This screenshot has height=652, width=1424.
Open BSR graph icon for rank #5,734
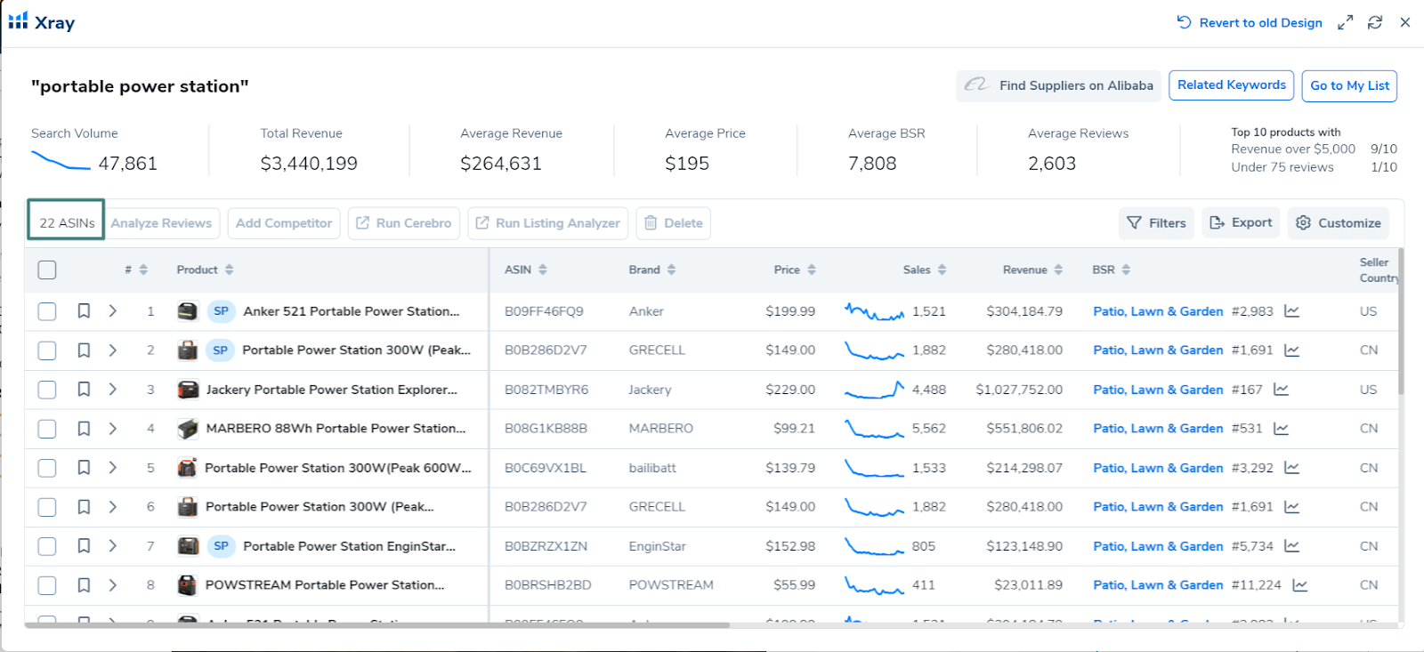click(1292, 546)
